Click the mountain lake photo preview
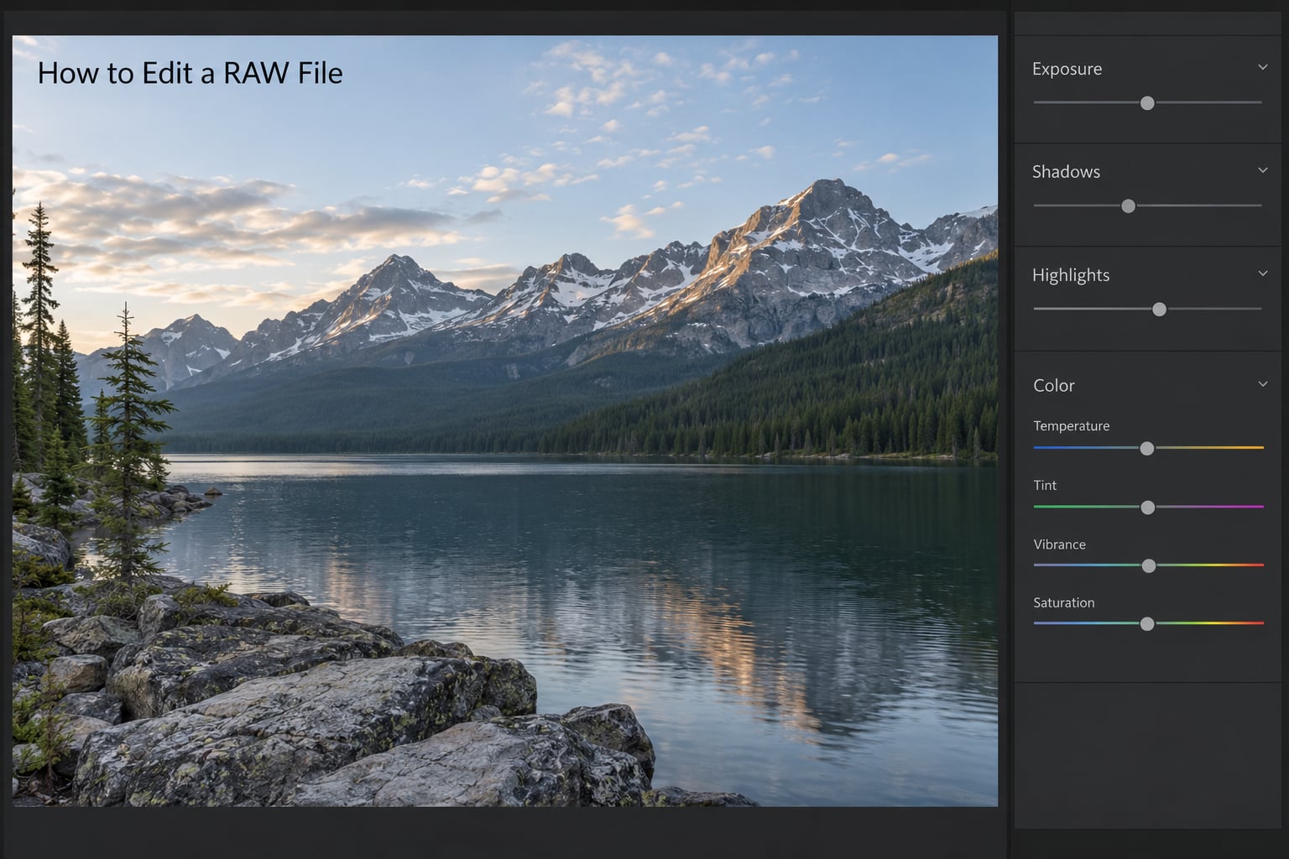The image size is (1289, 859). click(x=505, y=421)
